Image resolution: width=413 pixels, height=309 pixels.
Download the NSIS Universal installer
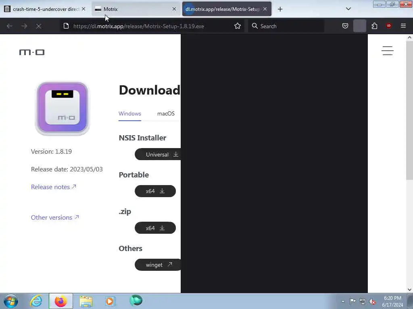click(158, 154)
